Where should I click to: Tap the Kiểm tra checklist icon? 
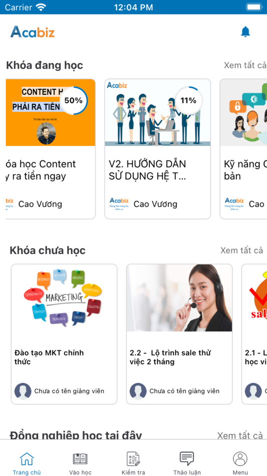(x=133, y=458)
